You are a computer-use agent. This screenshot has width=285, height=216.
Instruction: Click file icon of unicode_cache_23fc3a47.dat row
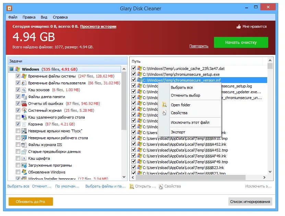[139, 68]
